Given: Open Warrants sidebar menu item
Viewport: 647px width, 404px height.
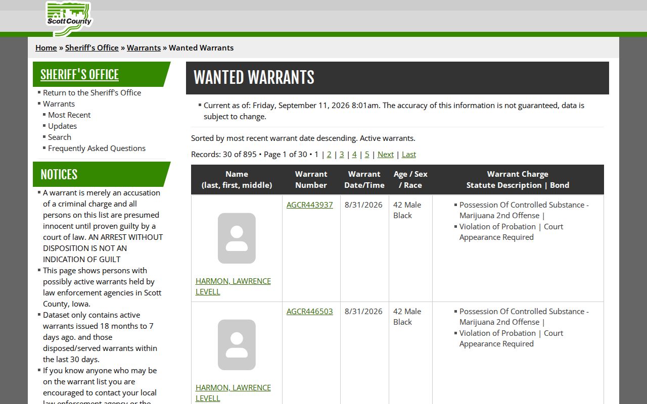Looking at the screenshot, I should pyautogui.click(x=59, y=104).
